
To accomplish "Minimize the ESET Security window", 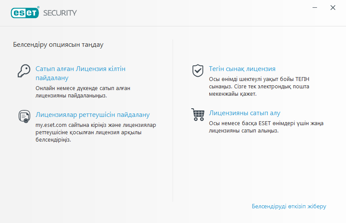I will (x=315, y=7).
